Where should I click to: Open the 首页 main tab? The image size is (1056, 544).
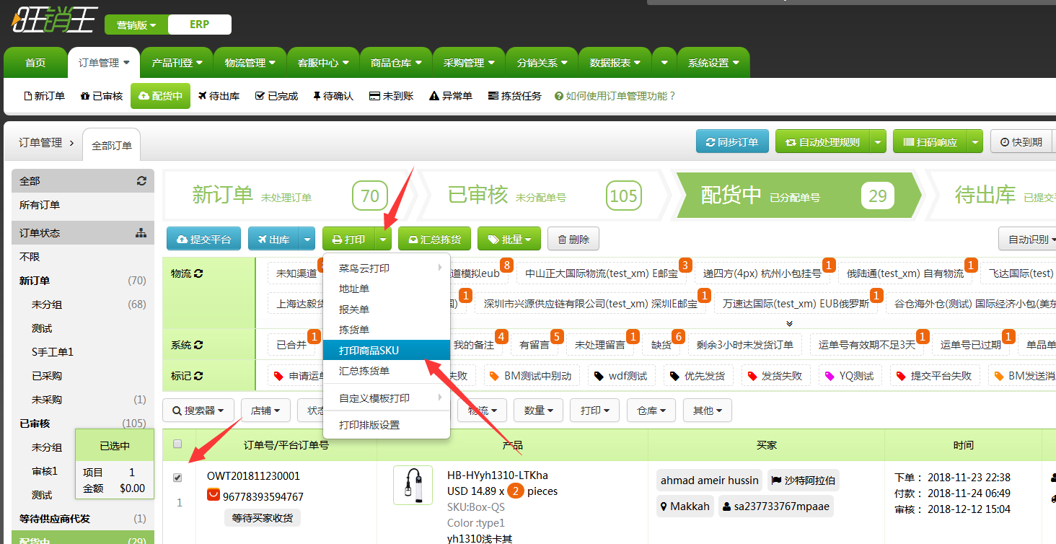pos(35,63)
